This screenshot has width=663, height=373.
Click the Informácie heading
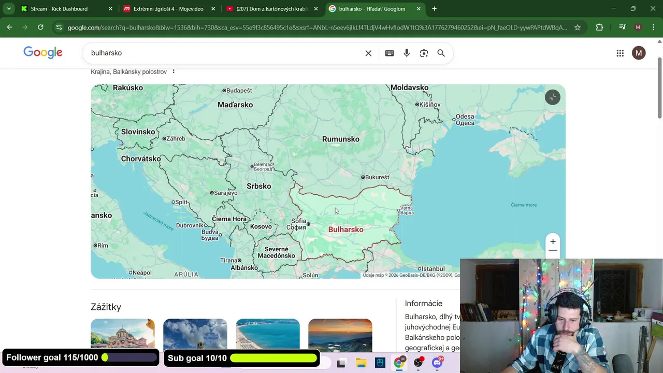point(424,303)
